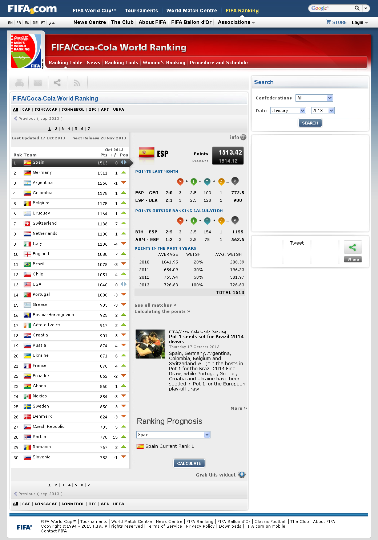The image size is (378, 540).
Task: Click the FIFA.com logo
Action: click(32, 9)
